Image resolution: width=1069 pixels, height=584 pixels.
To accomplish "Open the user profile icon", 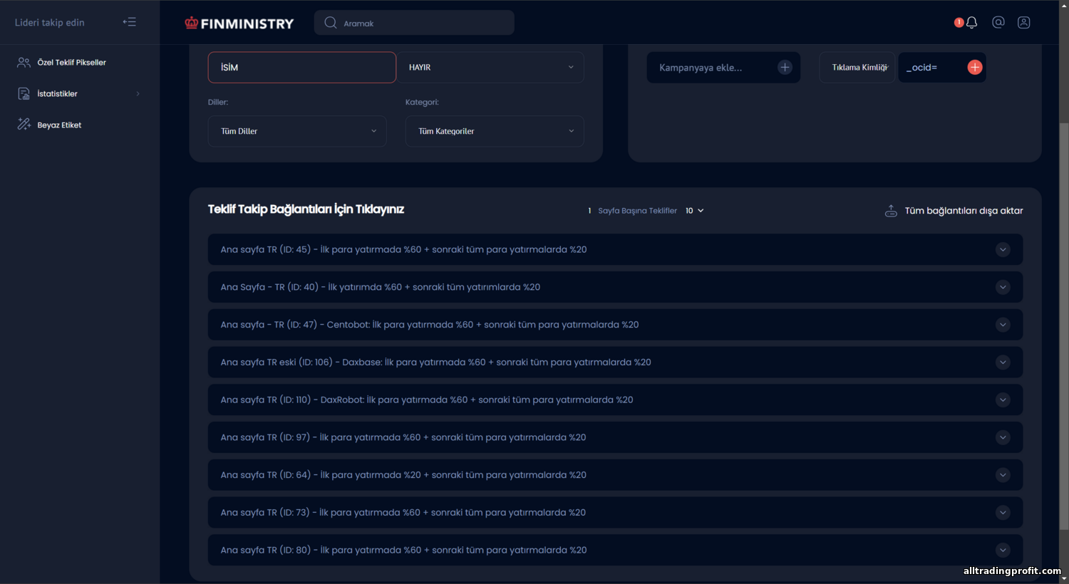I will coord(1024,23).
